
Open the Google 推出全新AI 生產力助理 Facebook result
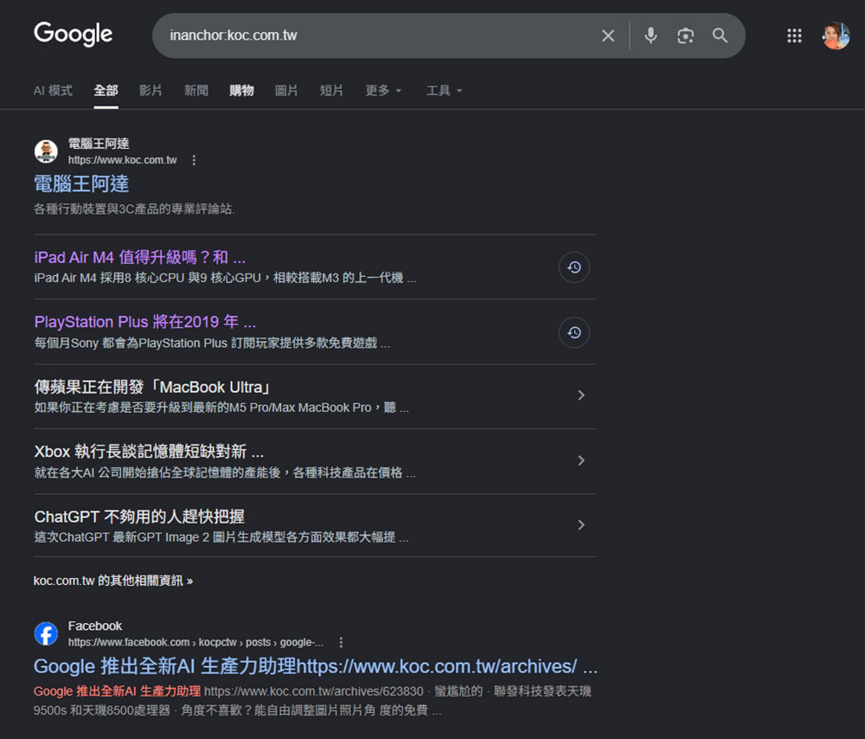click(x=316, y=666)
